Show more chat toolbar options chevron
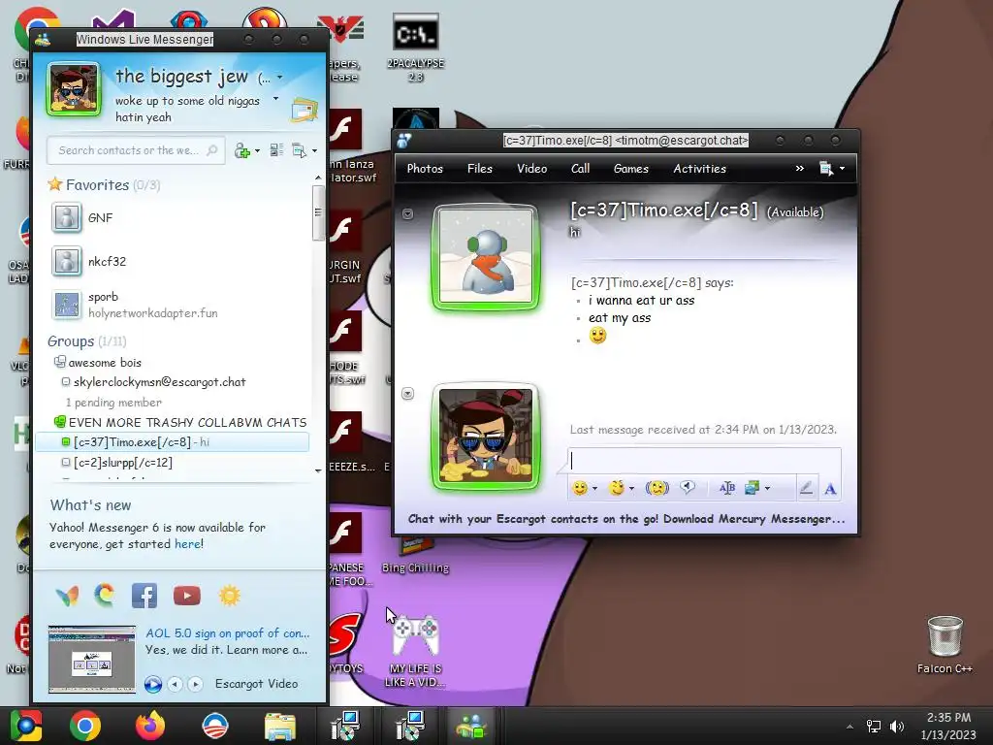Screen dimensions: 993x745 click(x=799, y=169)
